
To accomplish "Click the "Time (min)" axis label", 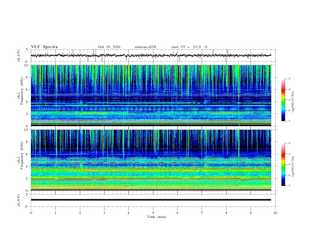I will [157, 217].
